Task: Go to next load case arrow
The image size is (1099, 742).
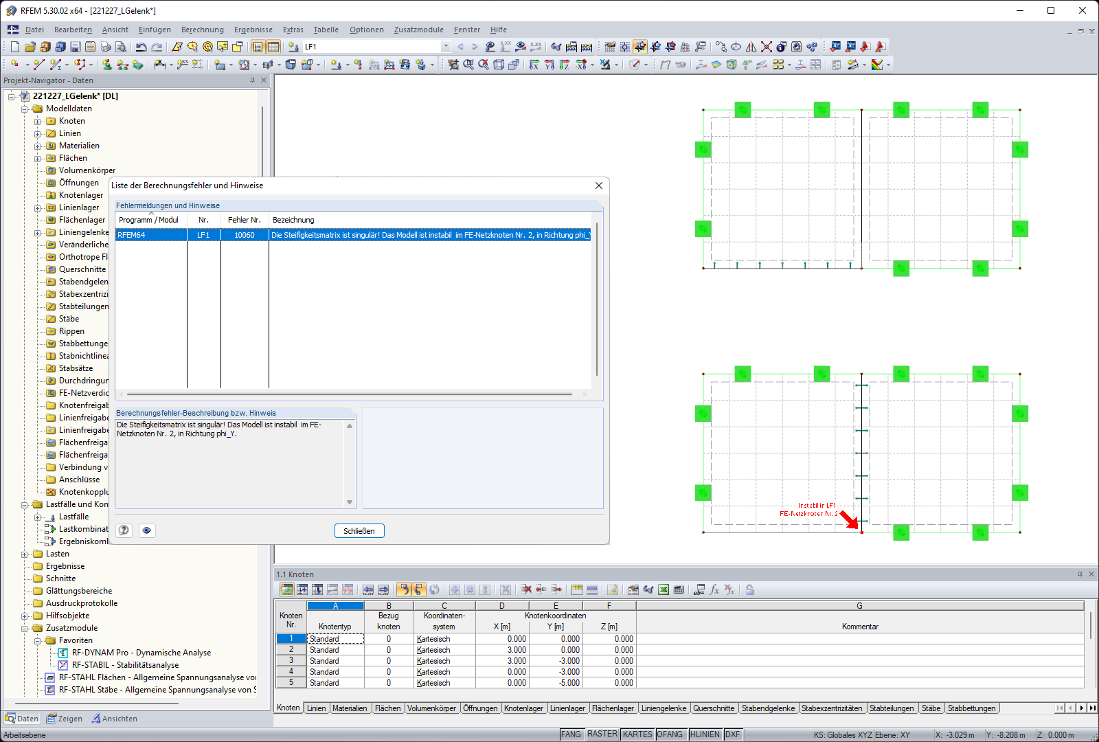Action: (x=474, y=47)
